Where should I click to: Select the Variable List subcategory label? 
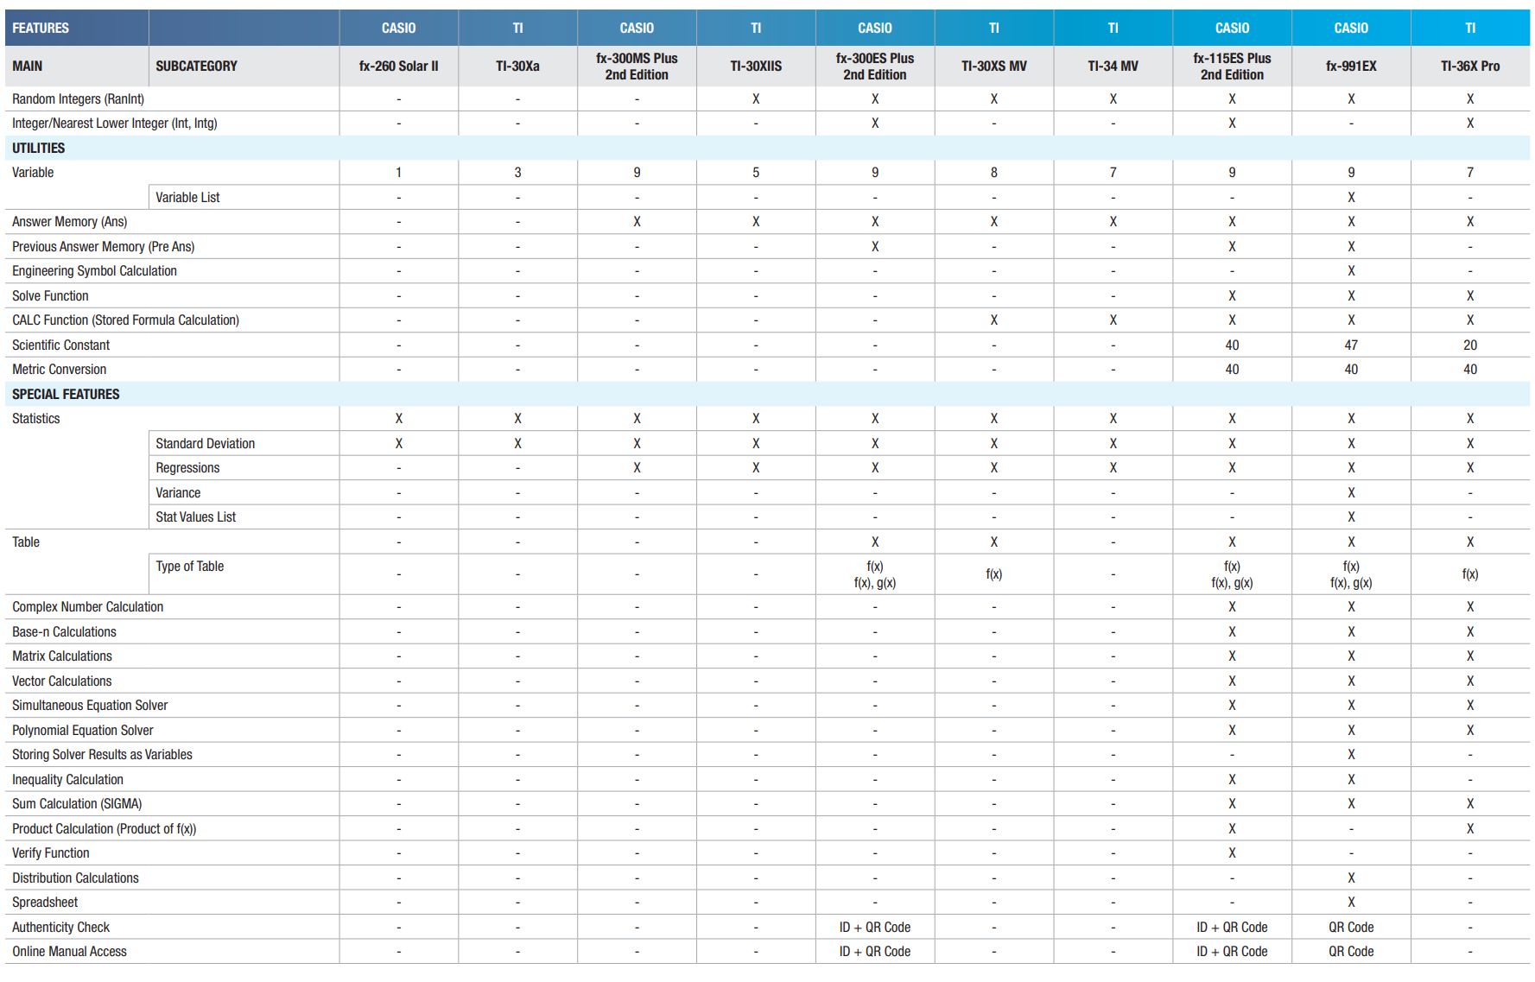[x=187, y=198]
